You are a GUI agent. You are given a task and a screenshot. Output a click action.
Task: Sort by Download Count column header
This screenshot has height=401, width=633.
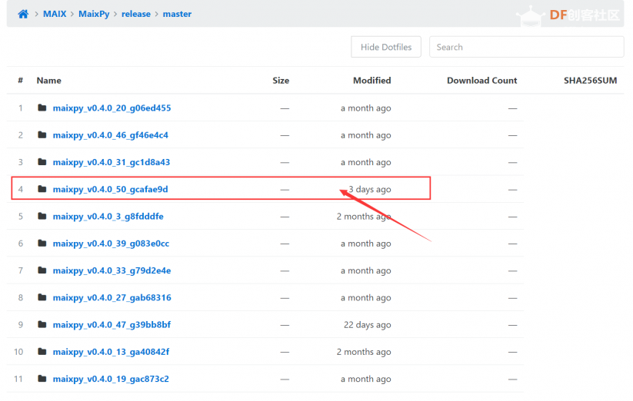[481, 81]
